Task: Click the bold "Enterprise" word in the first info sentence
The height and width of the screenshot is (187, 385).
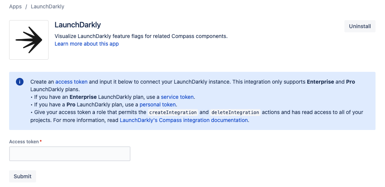Action: [320, 82]
